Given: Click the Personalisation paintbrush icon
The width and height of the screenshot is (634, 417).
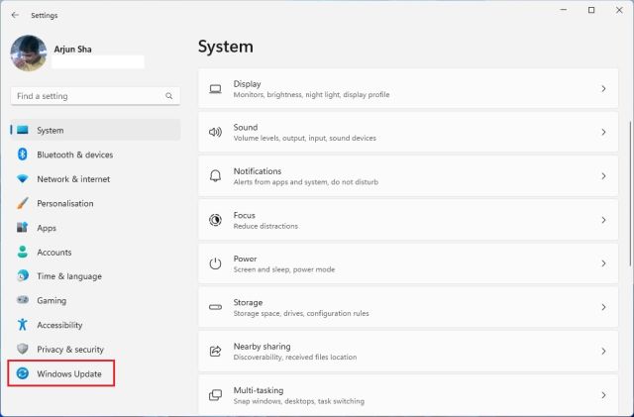Looking at the screenshot, I should (x=23, y=203).
